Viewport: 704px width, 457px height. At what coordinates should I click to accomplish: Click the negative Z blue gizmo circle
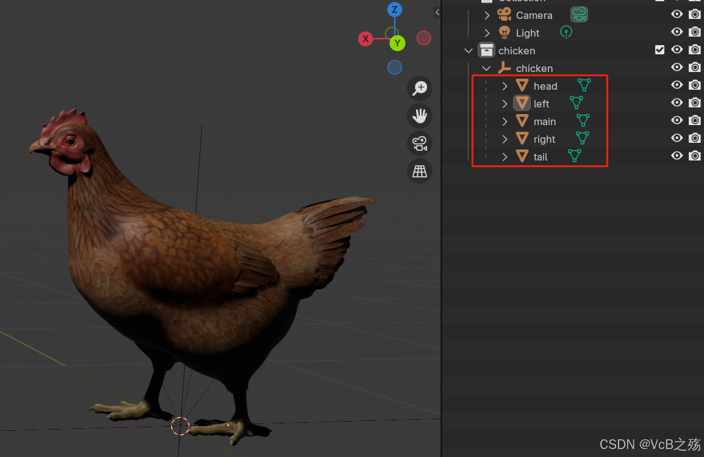point(395,67)
